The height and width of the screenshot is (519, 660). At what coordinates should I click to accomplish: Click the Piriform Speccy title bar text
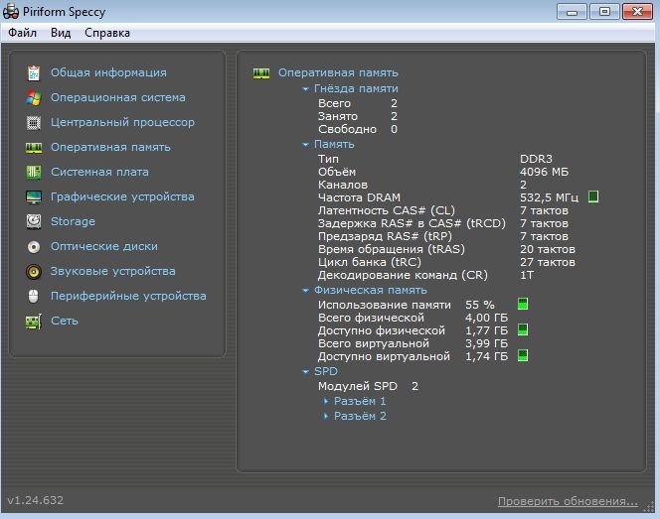[64, 12]
